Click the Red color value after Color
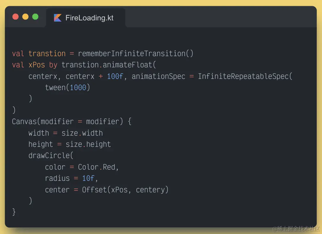This screenshot has width=322, height=234. tap(109, 167)
